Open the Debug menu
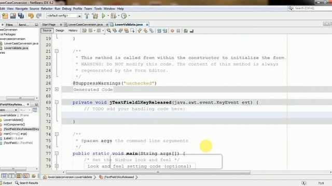Image resolution: width=332 pixels, height=186 pixels. (66, 9)
